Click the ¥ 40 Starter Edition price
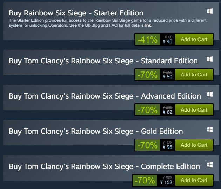The image size is (221, 189). point(167,42)
